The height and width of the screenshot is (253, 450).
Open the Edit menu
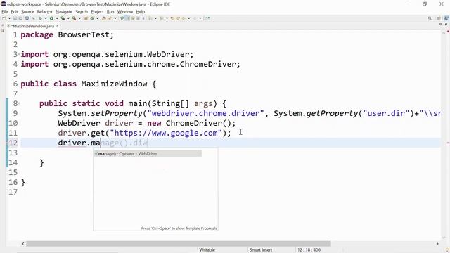[x=14, y=12]
